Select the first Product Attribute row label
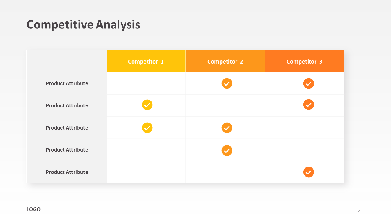 pos(67,83)
